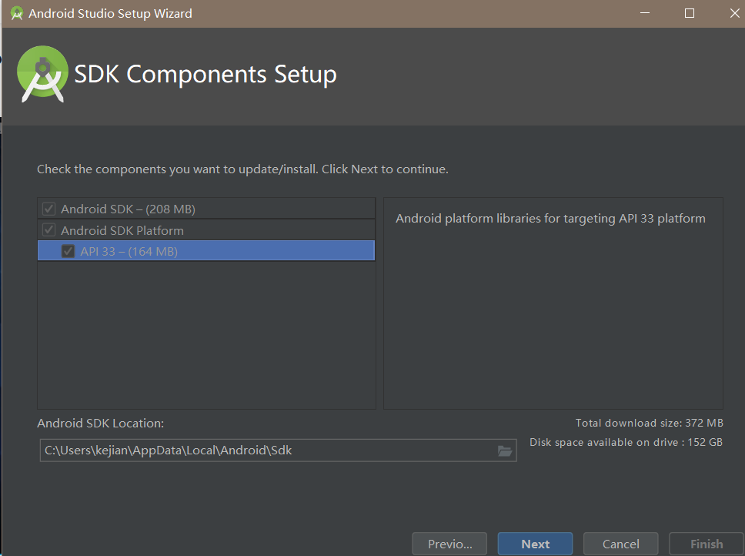Select the Android SDK Platform row label

coord(122,230)
